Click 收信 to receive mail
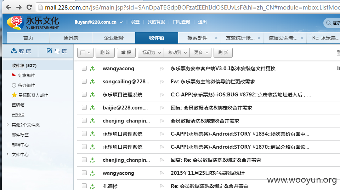This screenshot has height=190, width=340. (21, 51)
